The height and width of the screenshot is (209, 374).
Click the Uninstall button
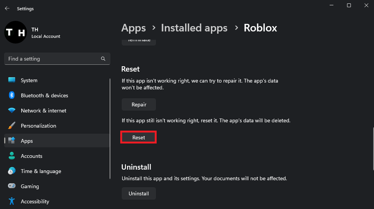pos(139,193)
